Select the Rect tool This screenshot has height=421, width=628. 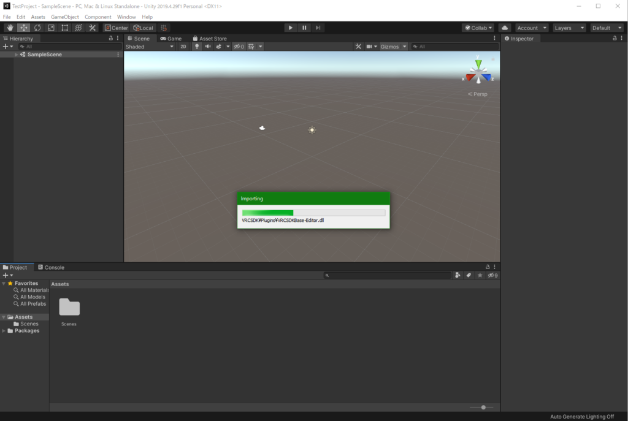(64, 28)
